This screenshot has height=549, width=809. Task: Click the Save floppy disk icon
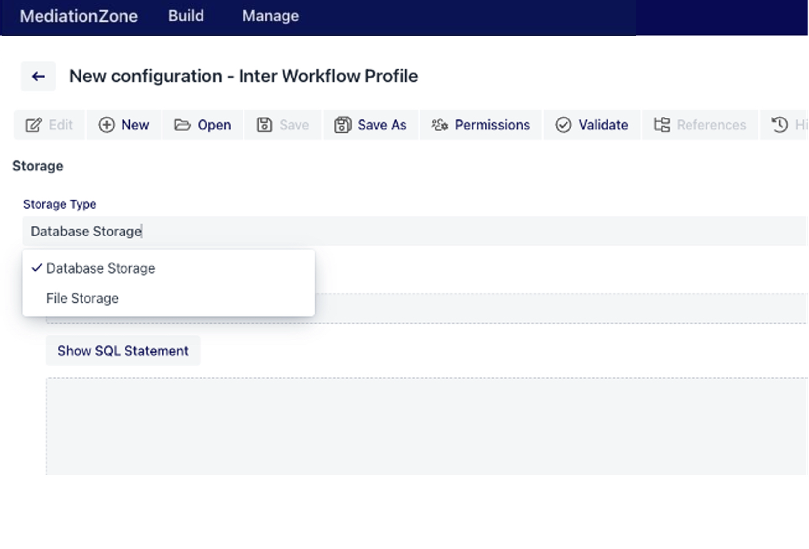pos(264,125)
